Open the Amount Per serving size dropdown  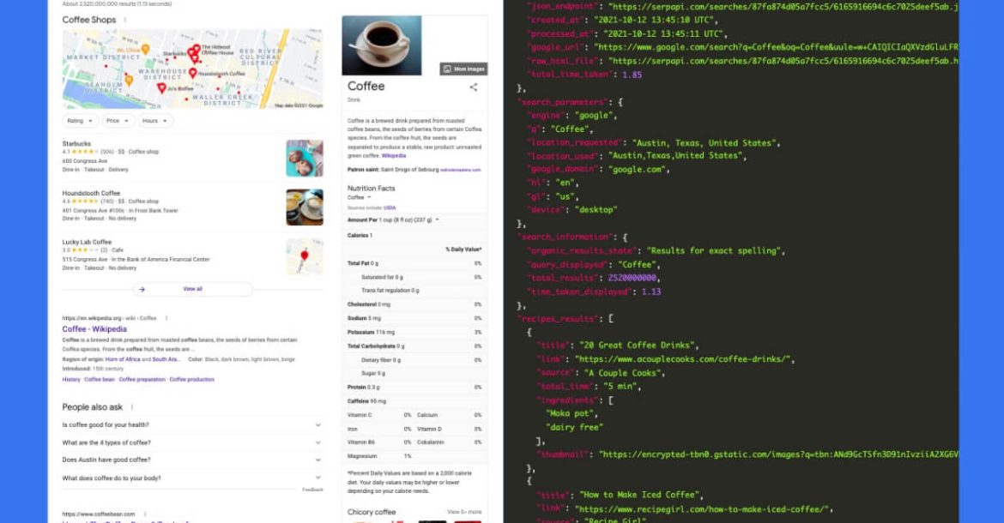click(x=437, y=220)
